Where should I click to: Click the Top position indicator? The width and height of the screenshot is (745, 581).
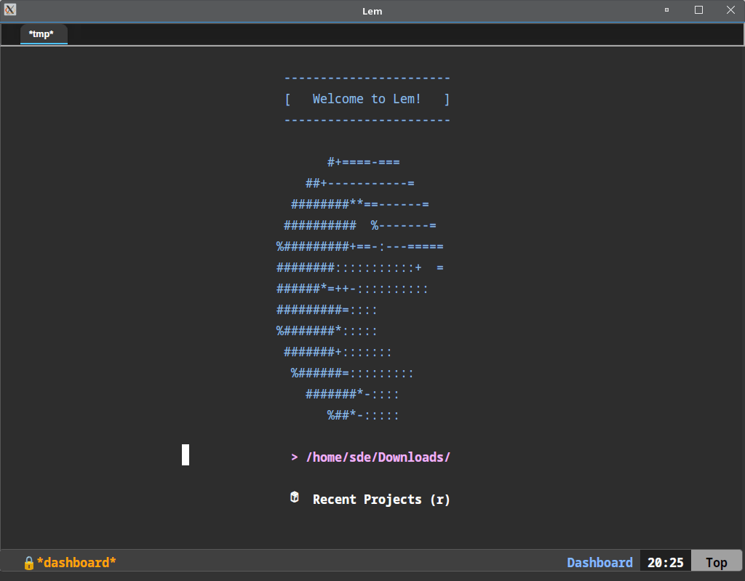tap(716, 563)
